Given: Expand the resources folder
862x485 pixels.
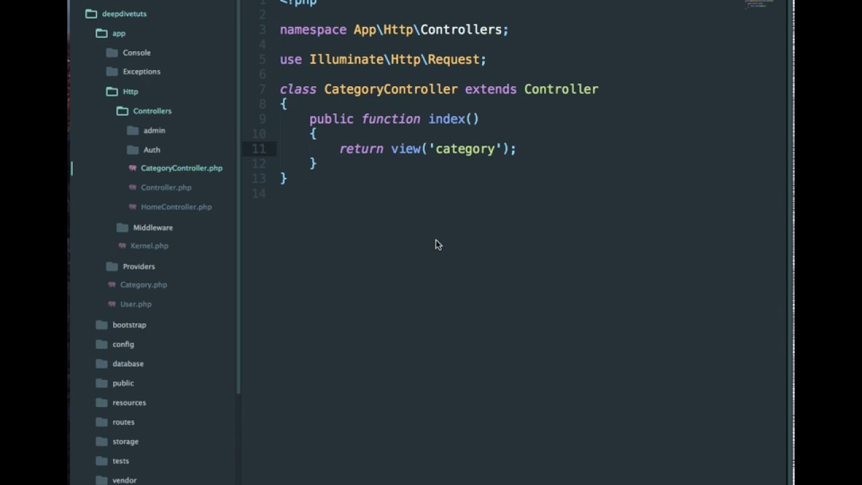Looking at the screenshot, I should (x=129, y=403).
